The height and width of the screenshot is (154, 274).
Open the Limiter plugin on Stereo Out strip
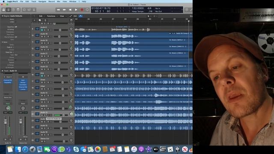coord(23,89)
